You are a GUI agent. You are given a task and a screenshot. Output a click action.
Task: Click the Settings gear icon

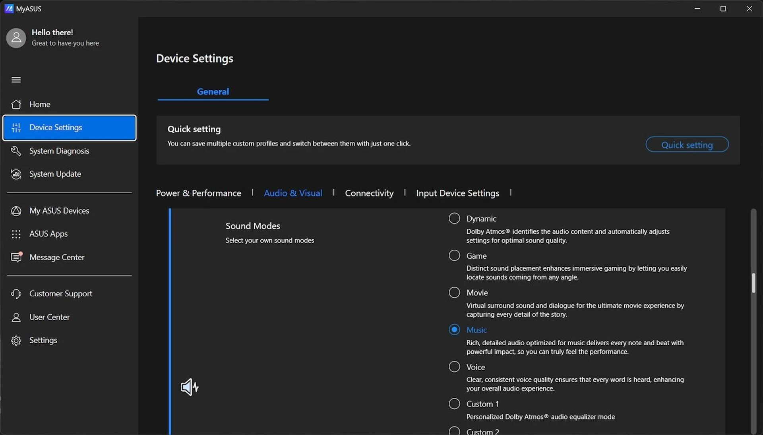pyautogui.click(x=16, y=341)
